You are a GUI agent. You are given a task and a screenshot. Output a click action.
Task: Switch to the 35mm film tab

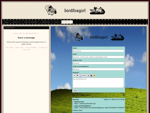(46, 22)
